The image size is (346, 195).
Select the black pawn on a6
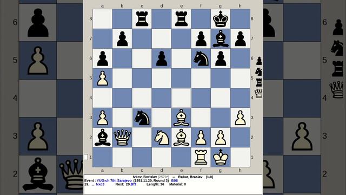point(102,58)
